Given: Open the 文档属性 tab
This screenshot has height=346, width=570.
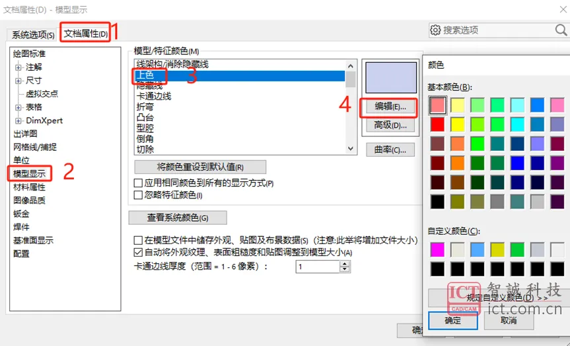Looking at the screenshot, I should 86,34.
